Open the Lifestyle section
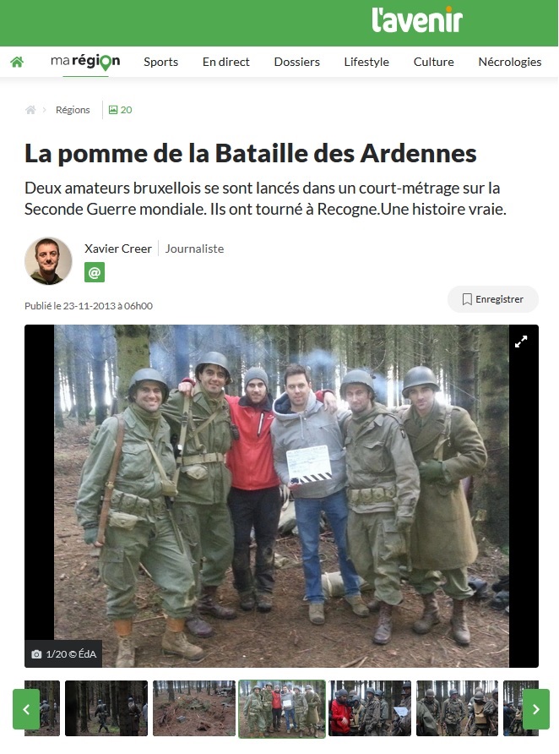Viewport: 559px width, 754px height. pos(366,62)
